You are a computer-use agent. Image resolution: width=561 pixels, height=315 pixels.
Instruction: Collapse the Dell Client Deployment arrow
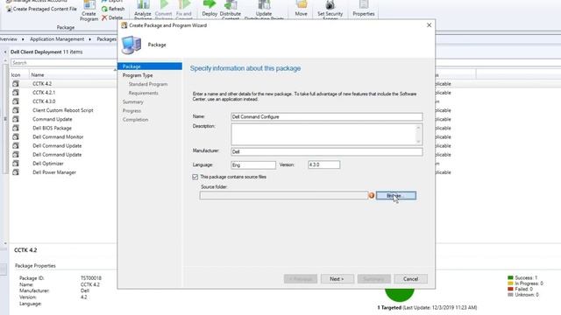pyautogui.click(x=5, y=52)
